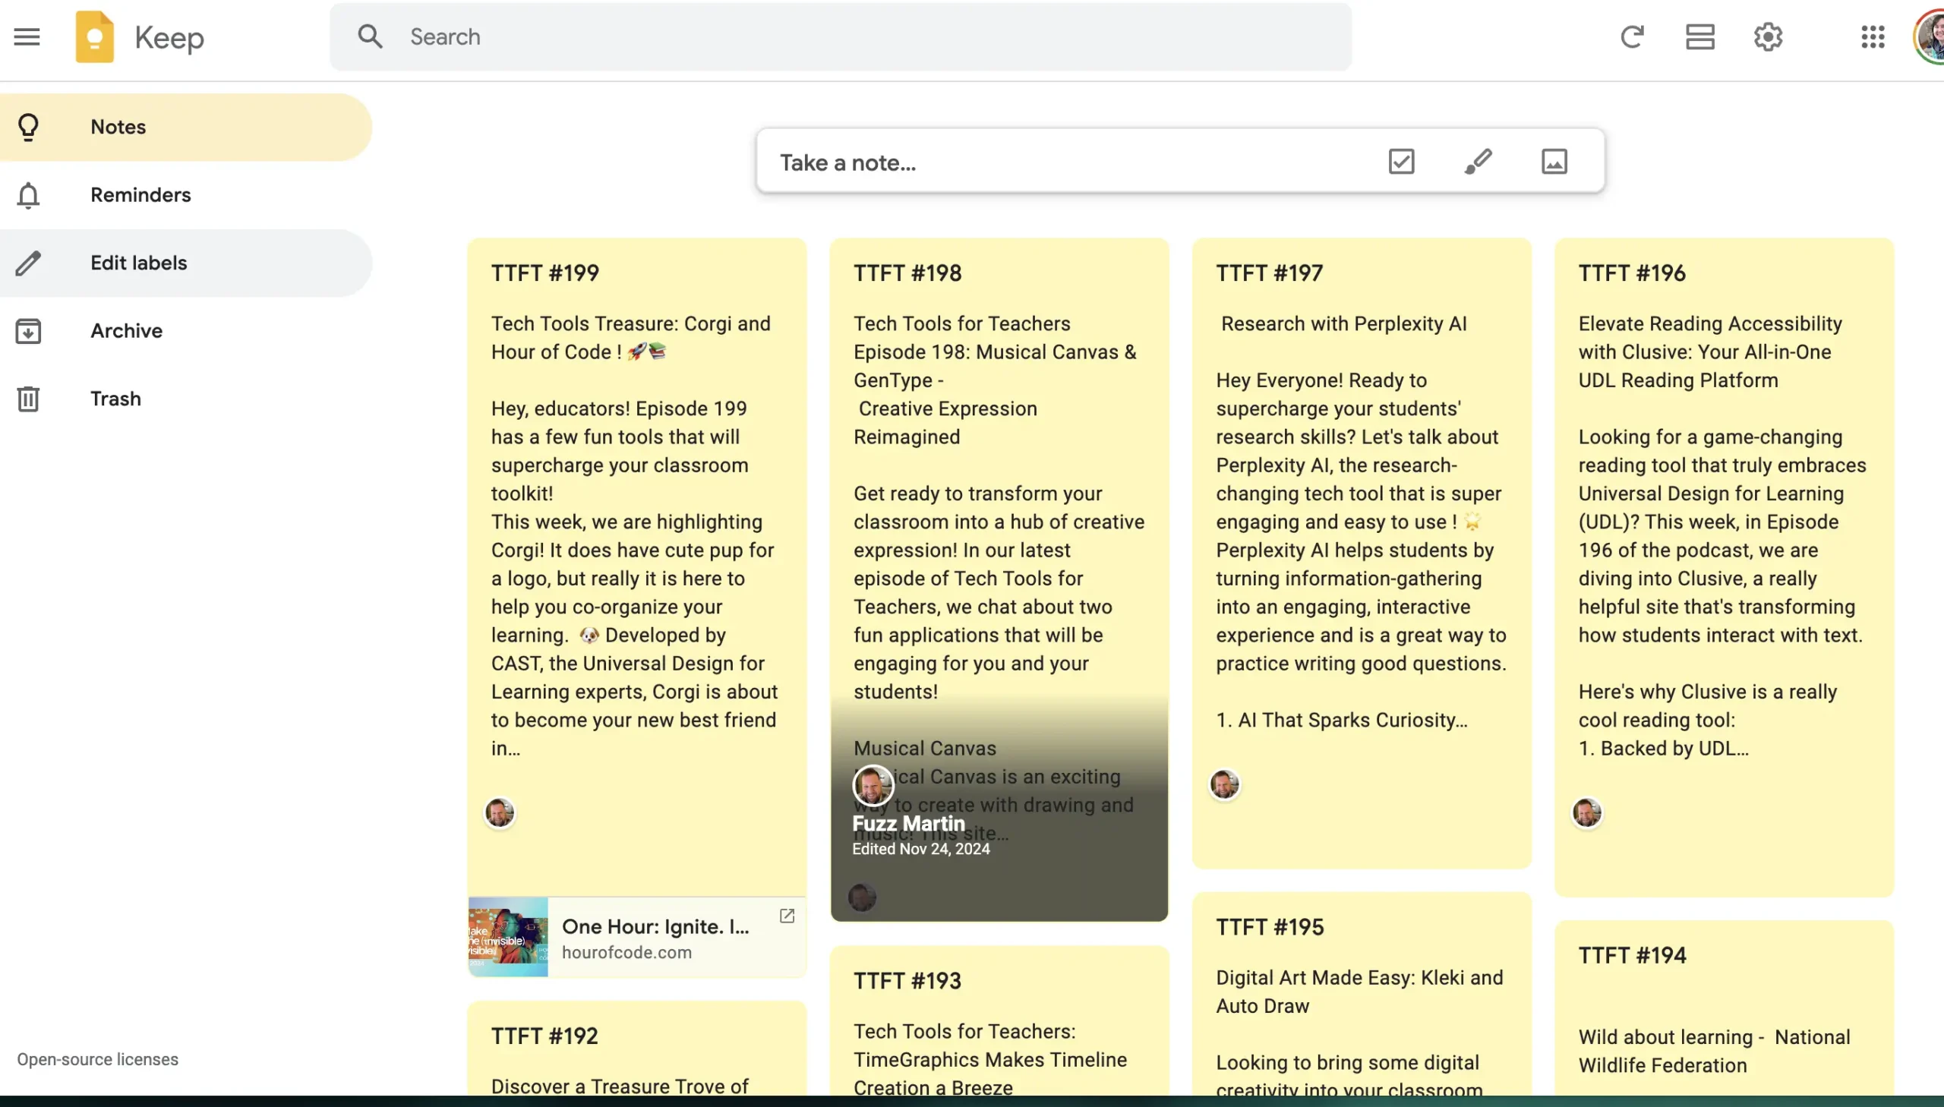
Task: Open the TTFT #192 note title
Action: tap(544, 1036)
